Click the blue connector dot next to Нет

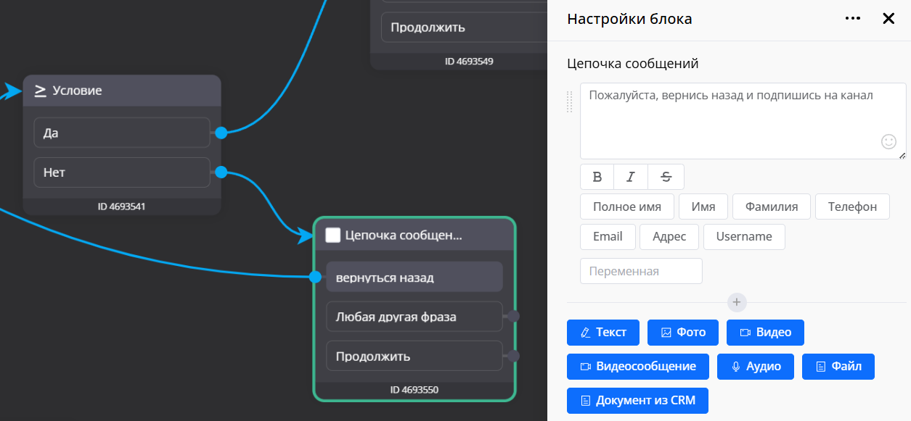coord(221,172)
